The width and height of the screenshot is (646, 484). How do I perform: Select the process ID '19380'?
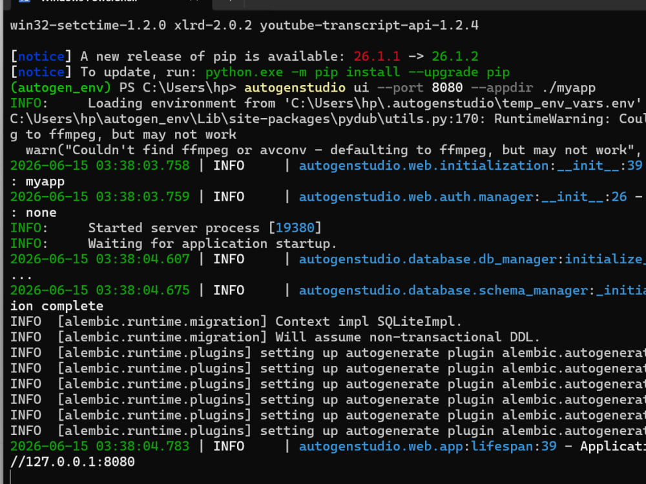[x=295, y=228]
